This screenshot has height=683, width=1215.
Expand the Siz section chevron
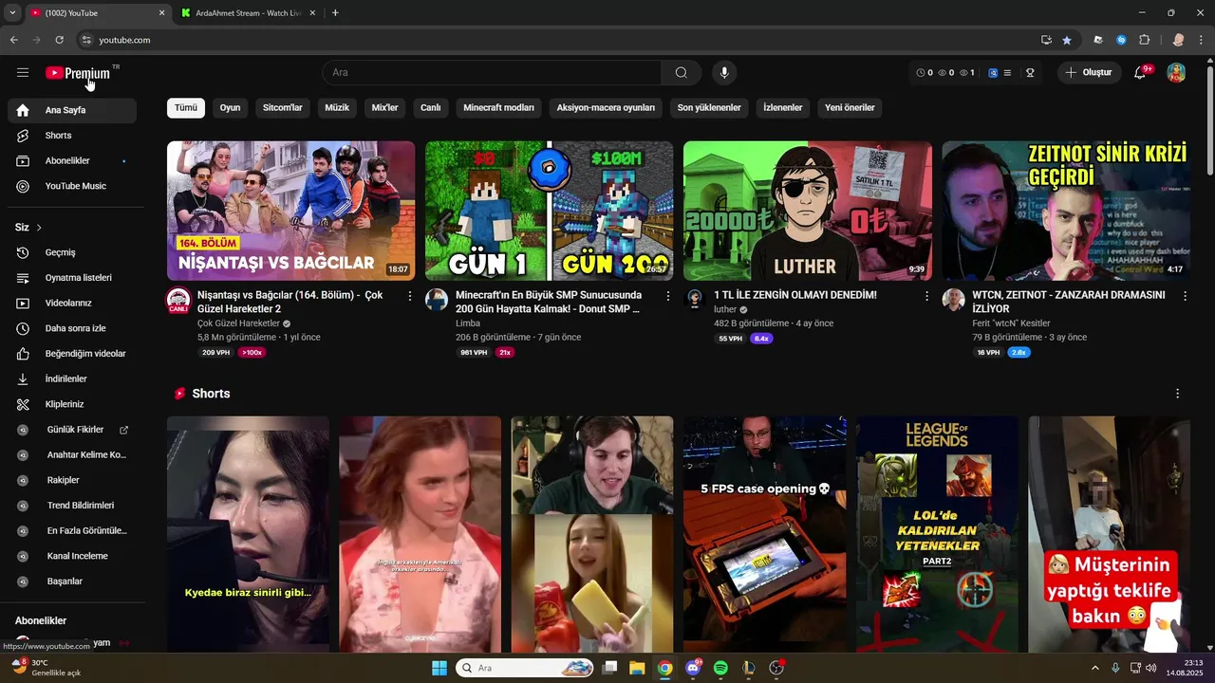[39, 228]
